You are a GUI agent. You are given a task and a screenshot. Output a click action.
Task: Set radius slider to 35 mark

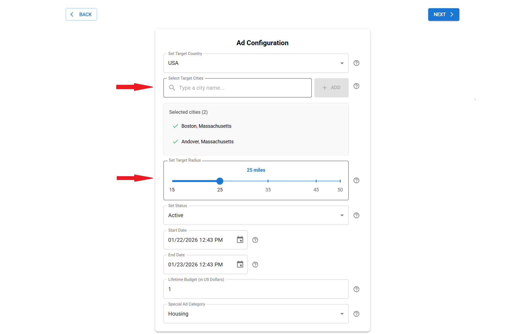point(268,181)
